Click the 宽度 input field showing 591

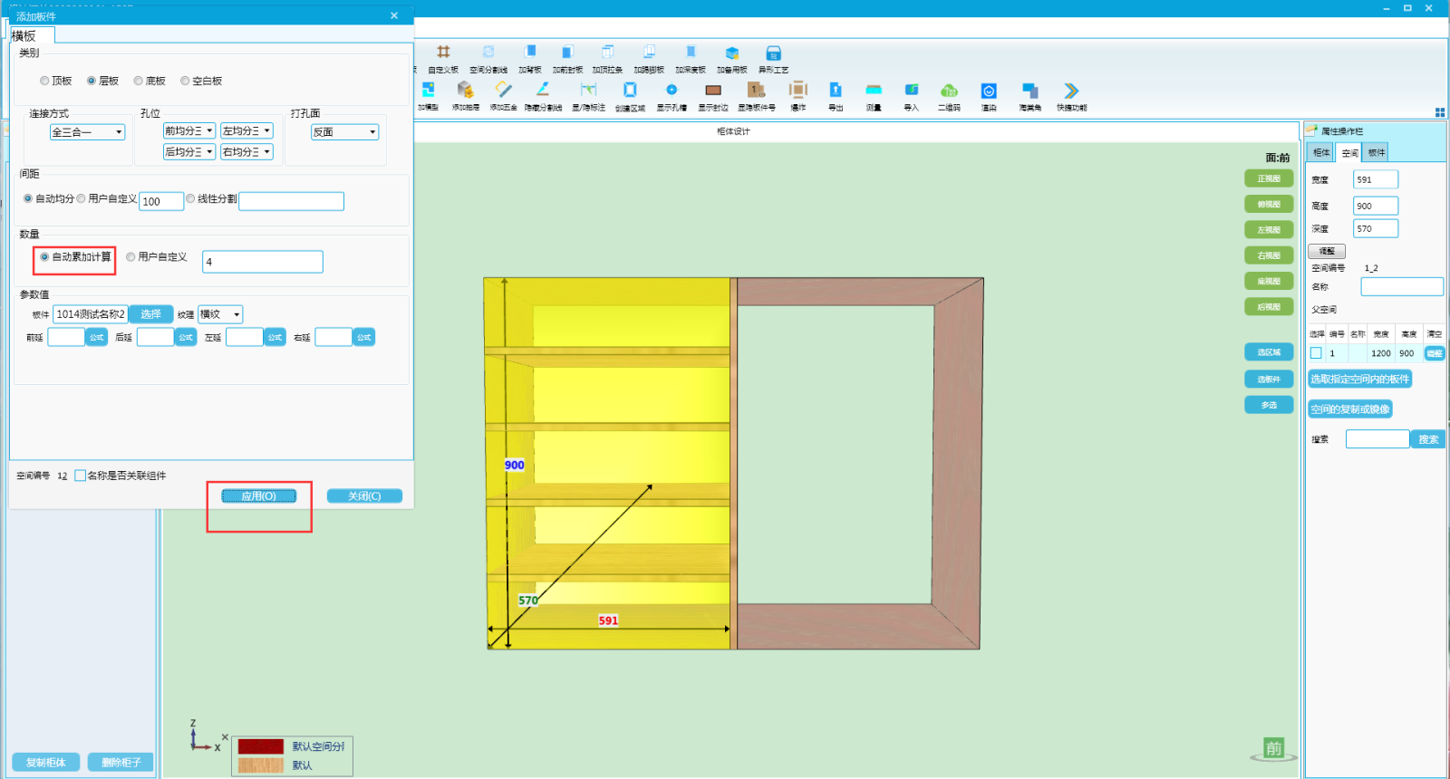1375,179
